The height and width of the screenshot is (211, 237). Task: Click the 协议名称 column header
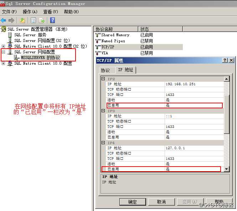point(116,29)
